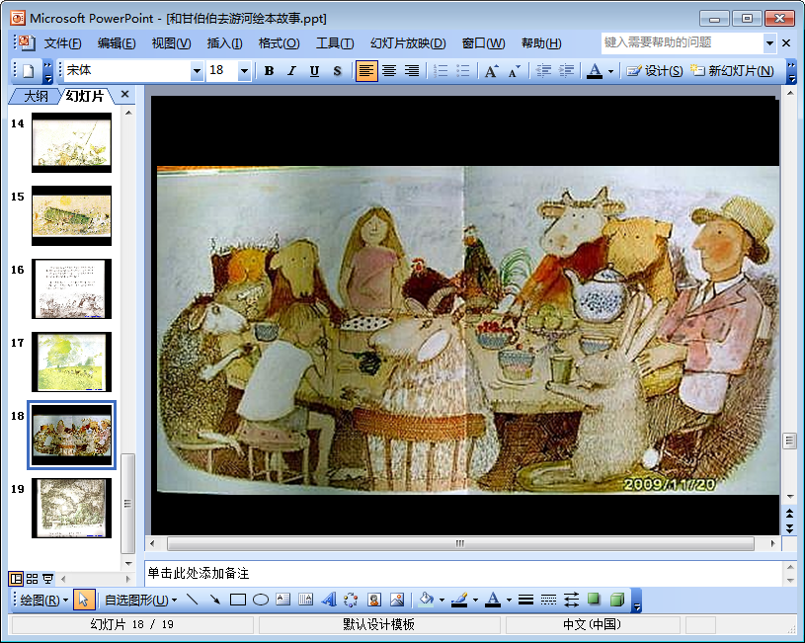Click the Font Color A icon in formatting toolbar
Screen dimensions: 805x643
click(x=595, y=71)
